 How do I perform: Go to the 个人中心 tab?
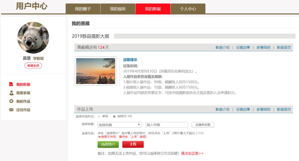pos(188,9)
